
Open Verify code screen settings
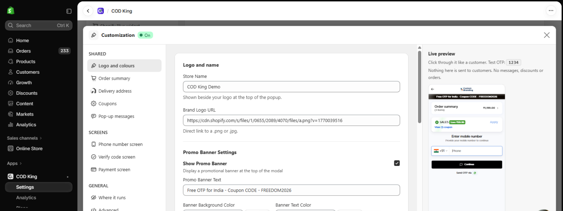point(124,157)
